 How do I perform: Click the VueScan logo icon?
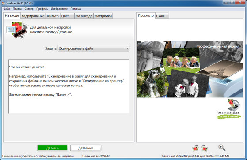point(229,109)
